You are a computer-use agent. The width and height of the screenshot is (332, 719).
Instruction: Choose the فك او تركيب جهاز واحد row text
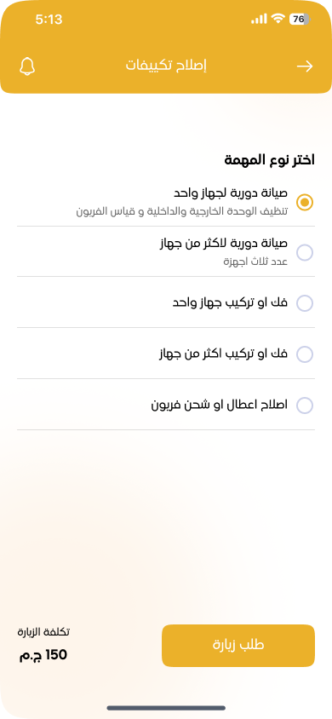(231, 303)
